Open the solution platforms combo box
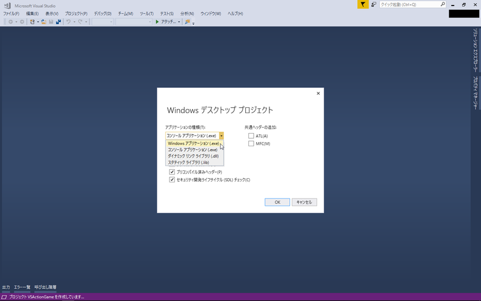481x301 pixels. 133,22
